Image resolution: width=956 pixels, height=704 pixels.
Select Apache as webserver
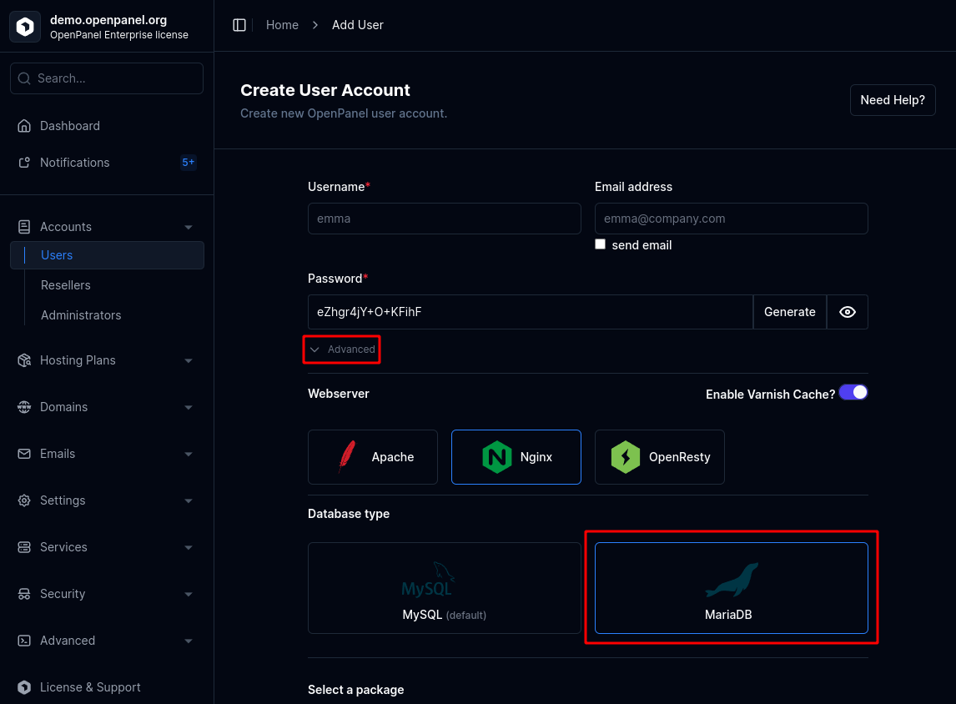pos(373,457)
